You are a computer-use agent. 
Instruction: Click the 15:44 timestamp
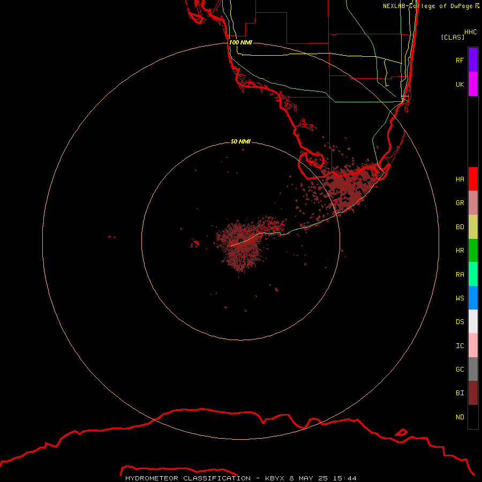[x=345, y=478]
